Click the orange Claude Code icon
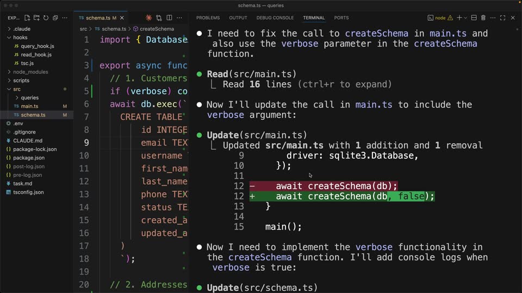 (x=148, y=17)
